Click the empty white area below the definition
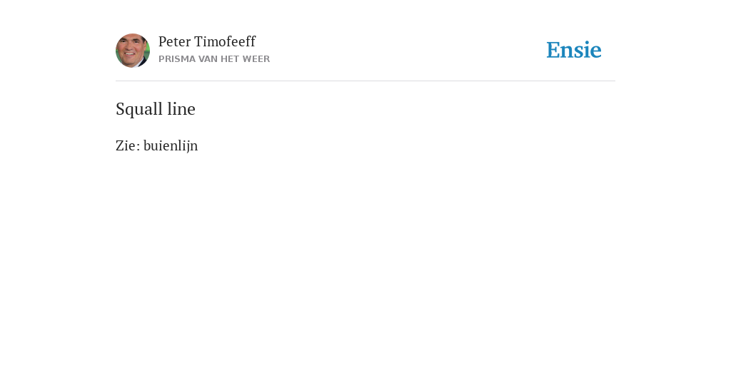 [x=365, y=256]
